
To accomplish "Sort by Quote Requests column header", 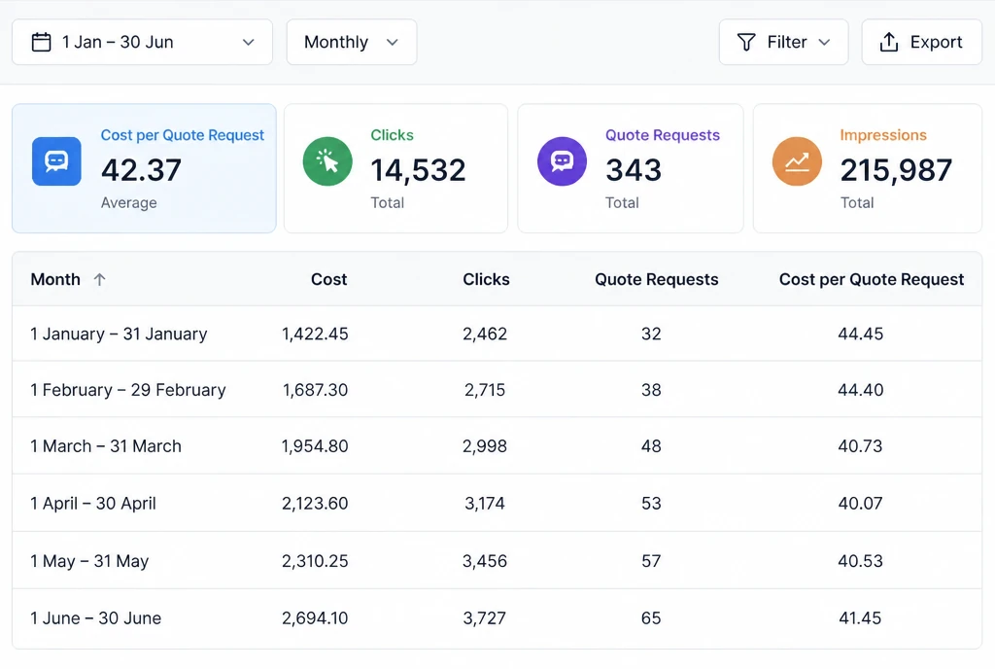I will [656, 279].
